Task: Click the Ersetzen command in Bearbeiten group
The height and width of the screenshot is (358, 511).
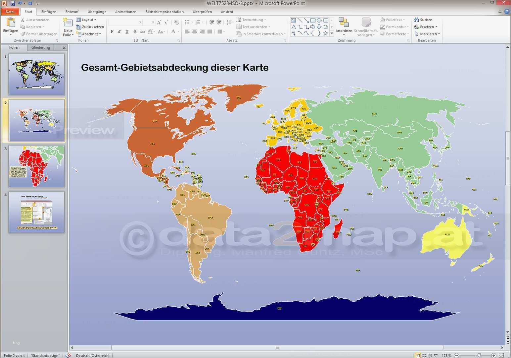Action: [x=426, y=27]
